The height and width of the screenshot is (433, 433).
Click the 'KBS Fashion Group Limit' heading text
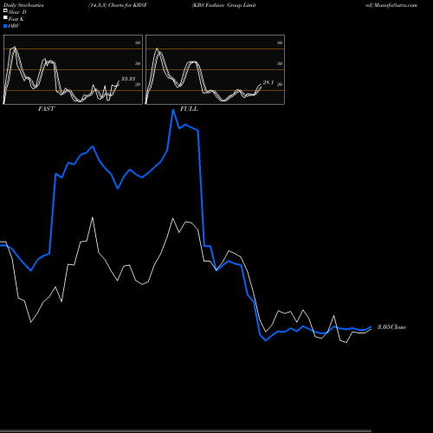[x=224, y=5]
